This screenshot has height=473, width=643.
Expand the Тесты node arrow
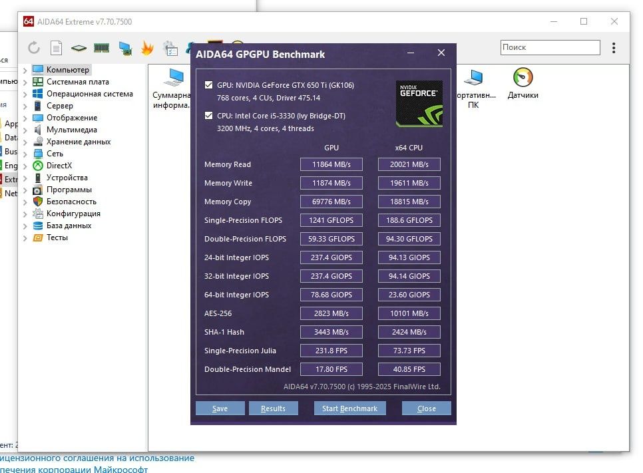[25, 238]
